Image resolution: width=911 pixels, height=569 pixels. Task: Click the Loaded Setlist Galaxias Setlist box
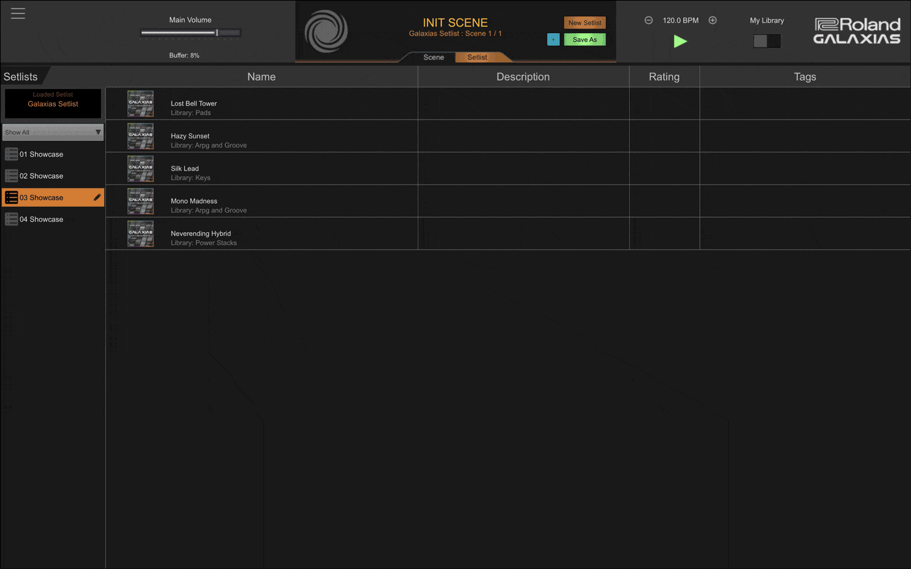tap(53, 103)
